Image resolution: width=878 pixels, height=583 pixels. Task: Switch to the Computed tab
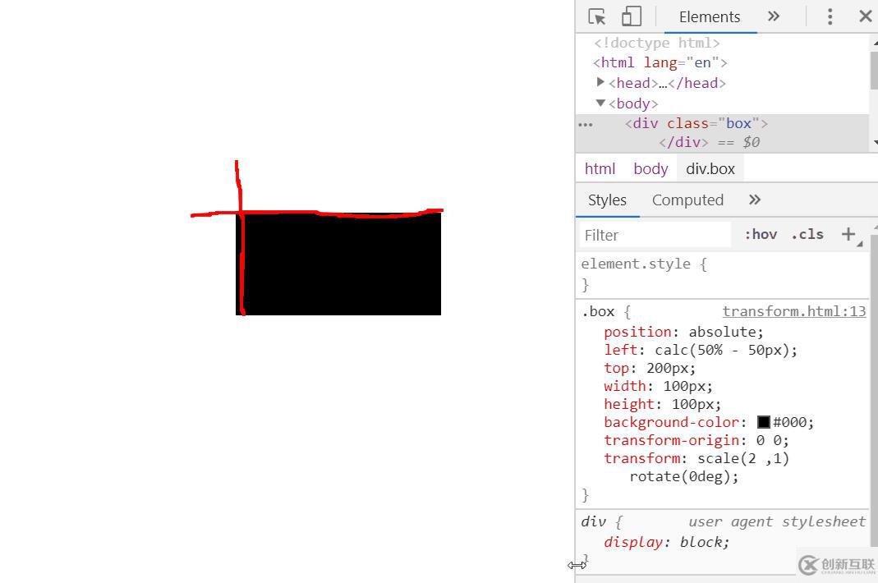click(x=687, y=200)
